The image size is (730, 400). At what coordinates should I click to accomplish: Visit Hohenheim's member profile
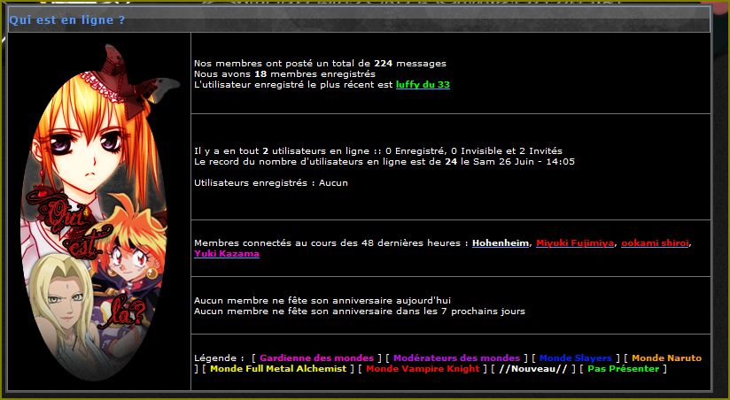[x=501, y=242]
